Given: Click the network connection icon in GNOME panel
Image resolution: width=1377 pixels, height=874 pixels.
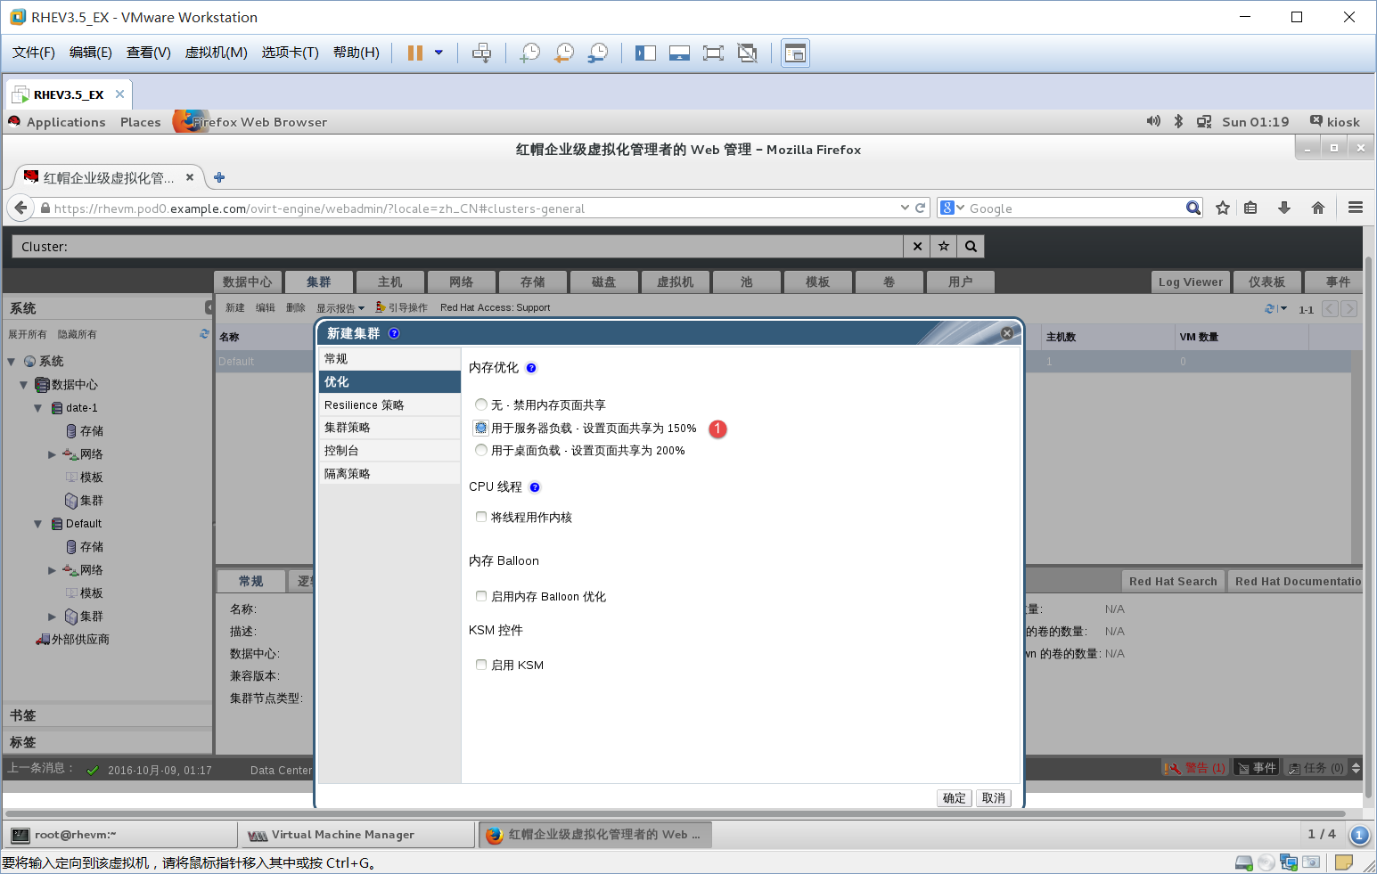Looking at the screenshot, I should pos(1204,121).
